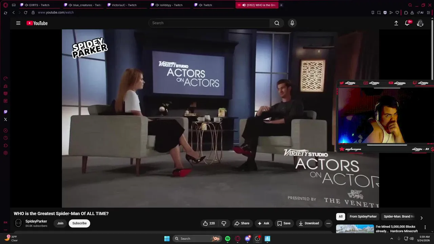Show next filter chips arrow
The width and height of the screenshot is (434, 244).
pyautogui.click(x=421, y=218)
